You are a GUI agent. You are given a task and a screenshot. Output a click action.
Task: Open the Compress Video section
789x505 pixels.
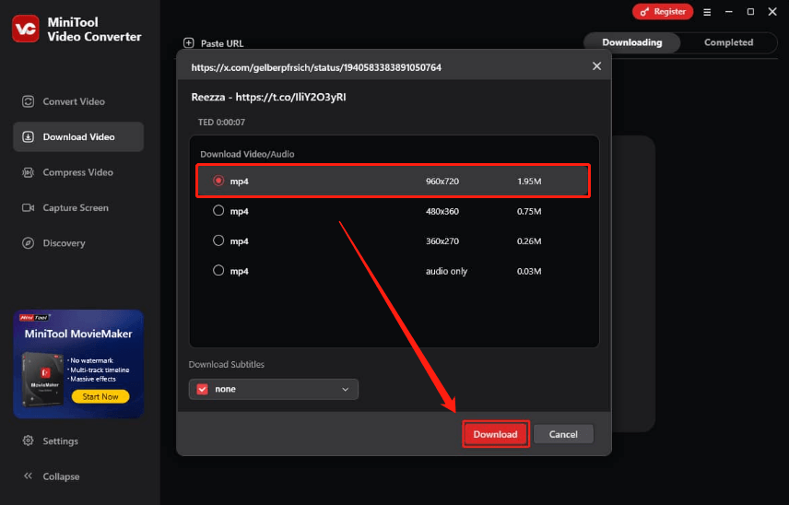[78, 172]
